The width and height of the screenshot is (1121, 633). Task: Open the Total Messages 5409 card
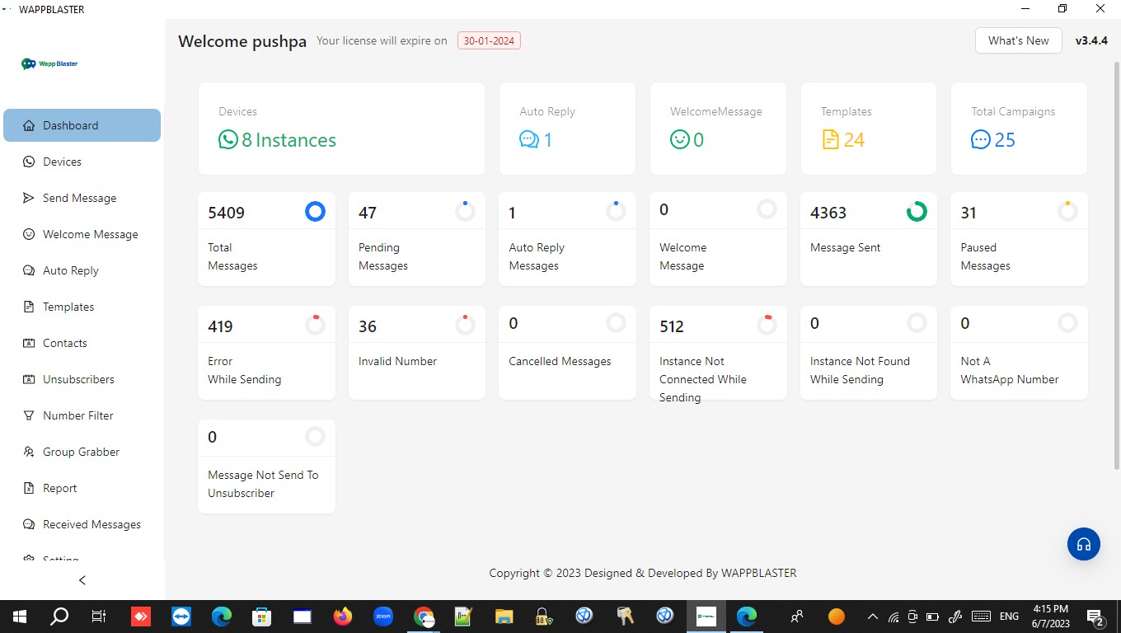click(x=266, y=239)
